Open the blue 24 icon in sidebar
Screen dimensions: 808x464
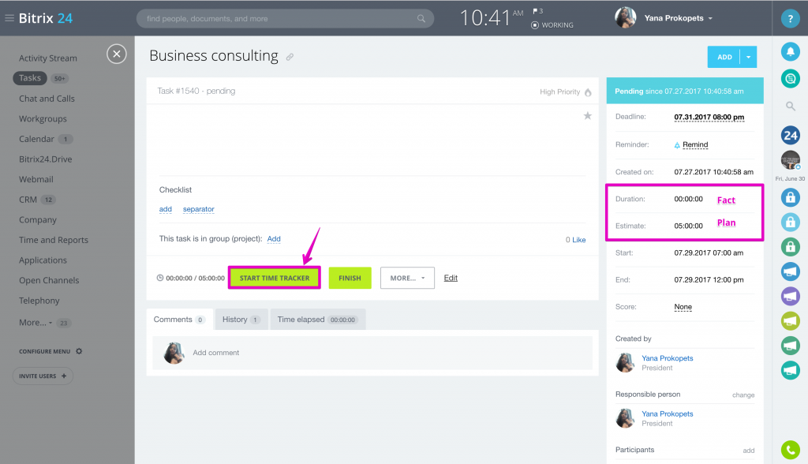click(790, 135)
